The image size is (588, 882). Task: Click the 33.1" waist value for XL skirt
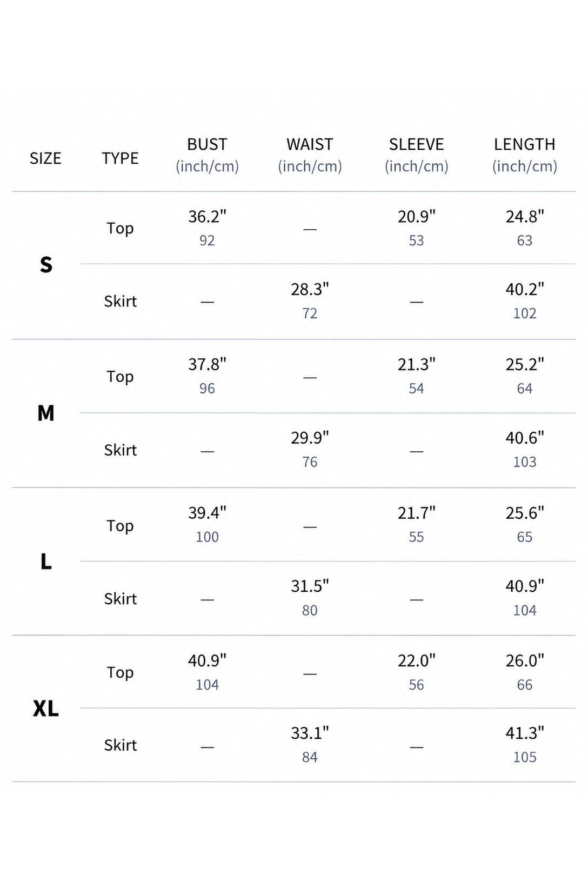[310, 733]
